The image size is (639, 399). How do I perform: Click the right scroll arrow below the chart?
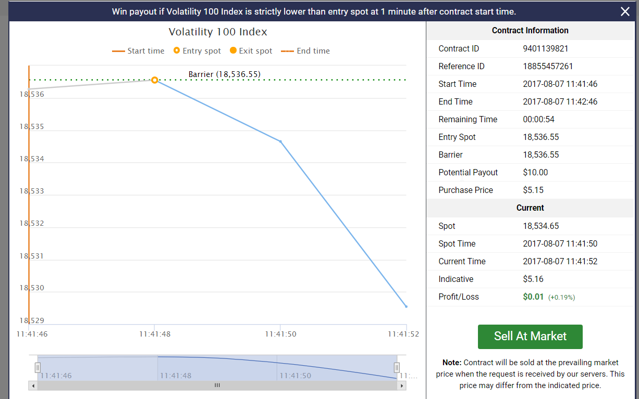point(401,385)
